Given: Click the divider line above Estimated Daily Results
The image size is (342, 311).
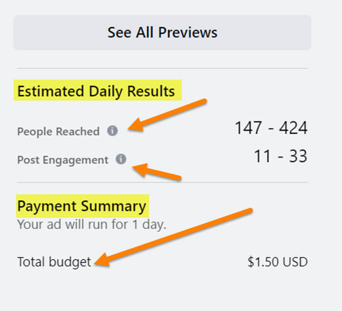Looking at the screenshot, I should (x=162, y=68).
